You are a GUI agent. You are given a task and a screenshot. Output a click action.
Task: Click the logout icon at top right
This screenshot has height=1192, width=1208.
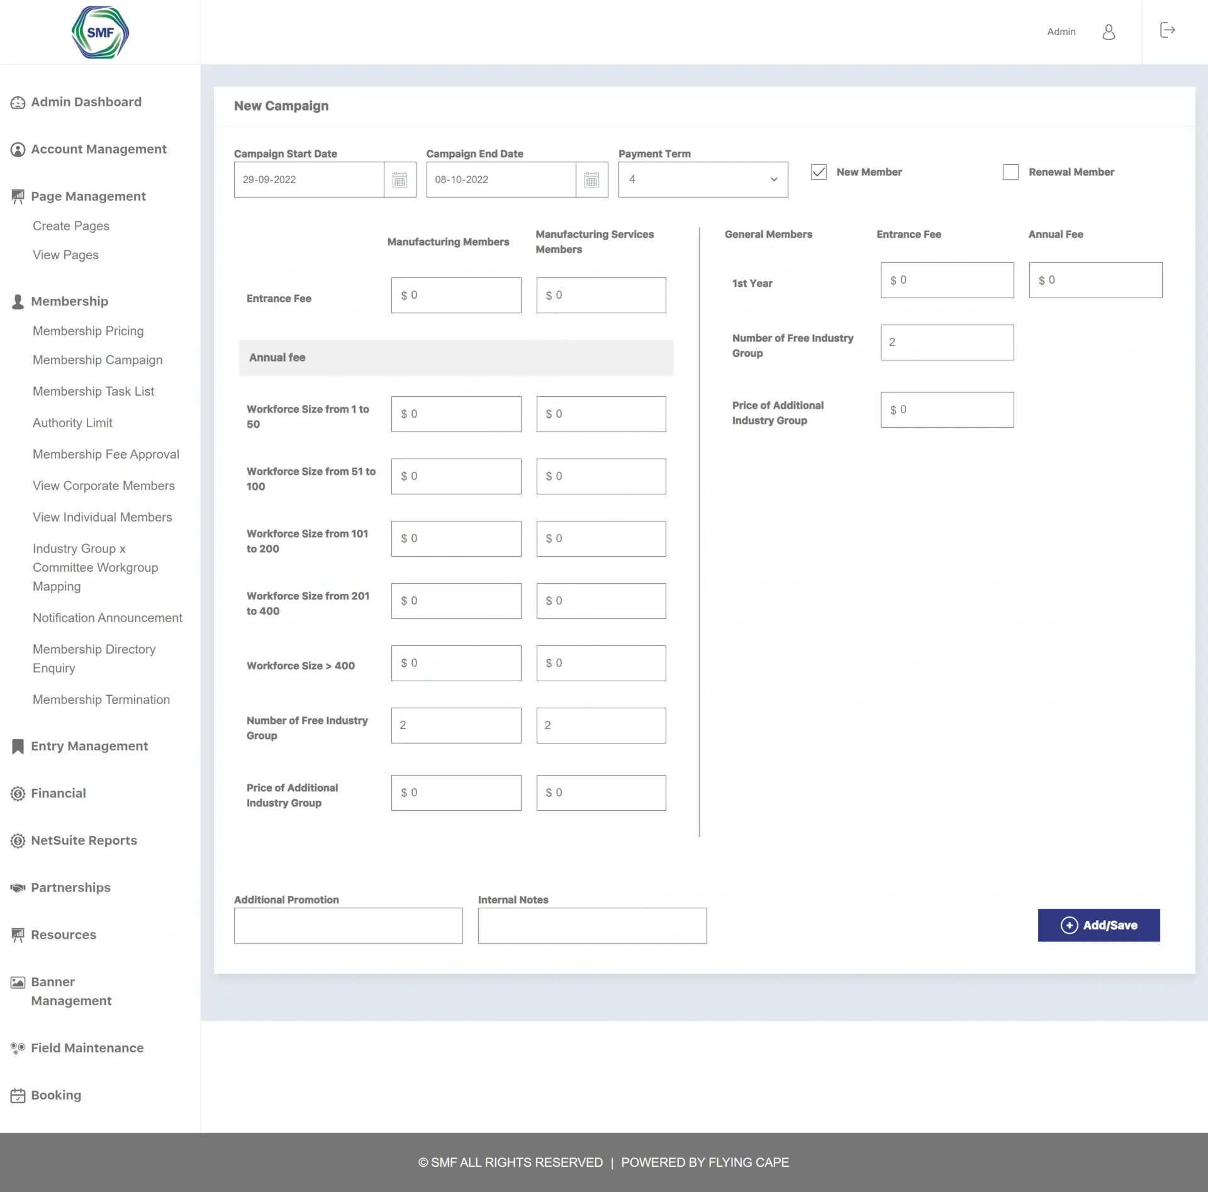(x=1167, y=30)
